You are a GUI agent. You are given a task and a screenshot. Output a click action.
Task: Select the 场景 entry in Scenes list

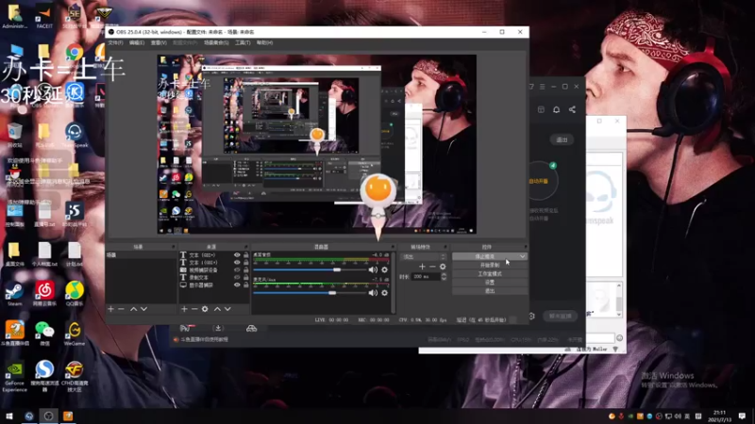[x=141, y=255]
